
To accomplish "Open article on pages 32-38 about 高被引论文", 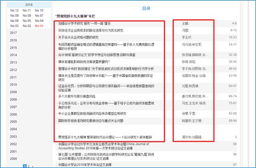I will click(97, 55).
